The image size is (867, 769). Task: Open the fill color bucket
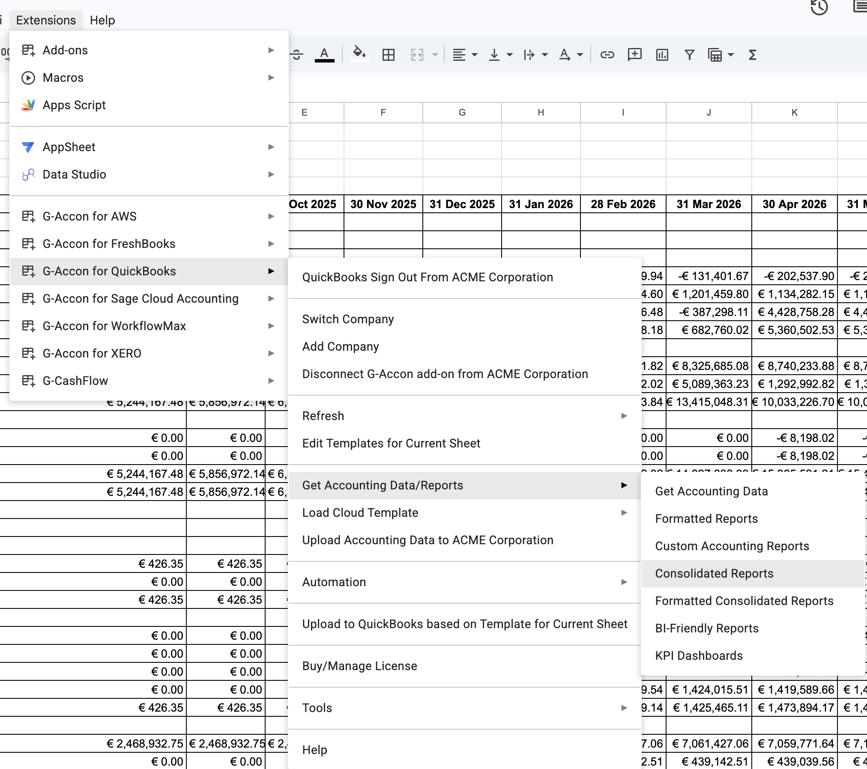click(359, 54)
